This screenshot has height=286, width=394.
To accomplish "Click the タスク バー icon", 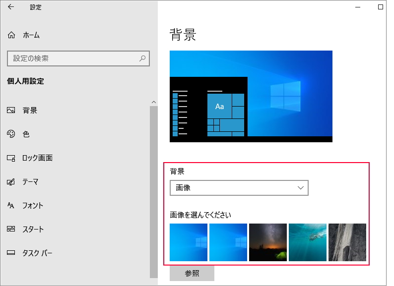I will pyautogui.click(x=11, y=253).
